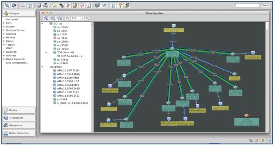Select TOP-Switch01 - 2 tree entry
The height and width of the screenshot is (146, 274).
[72, 56]
